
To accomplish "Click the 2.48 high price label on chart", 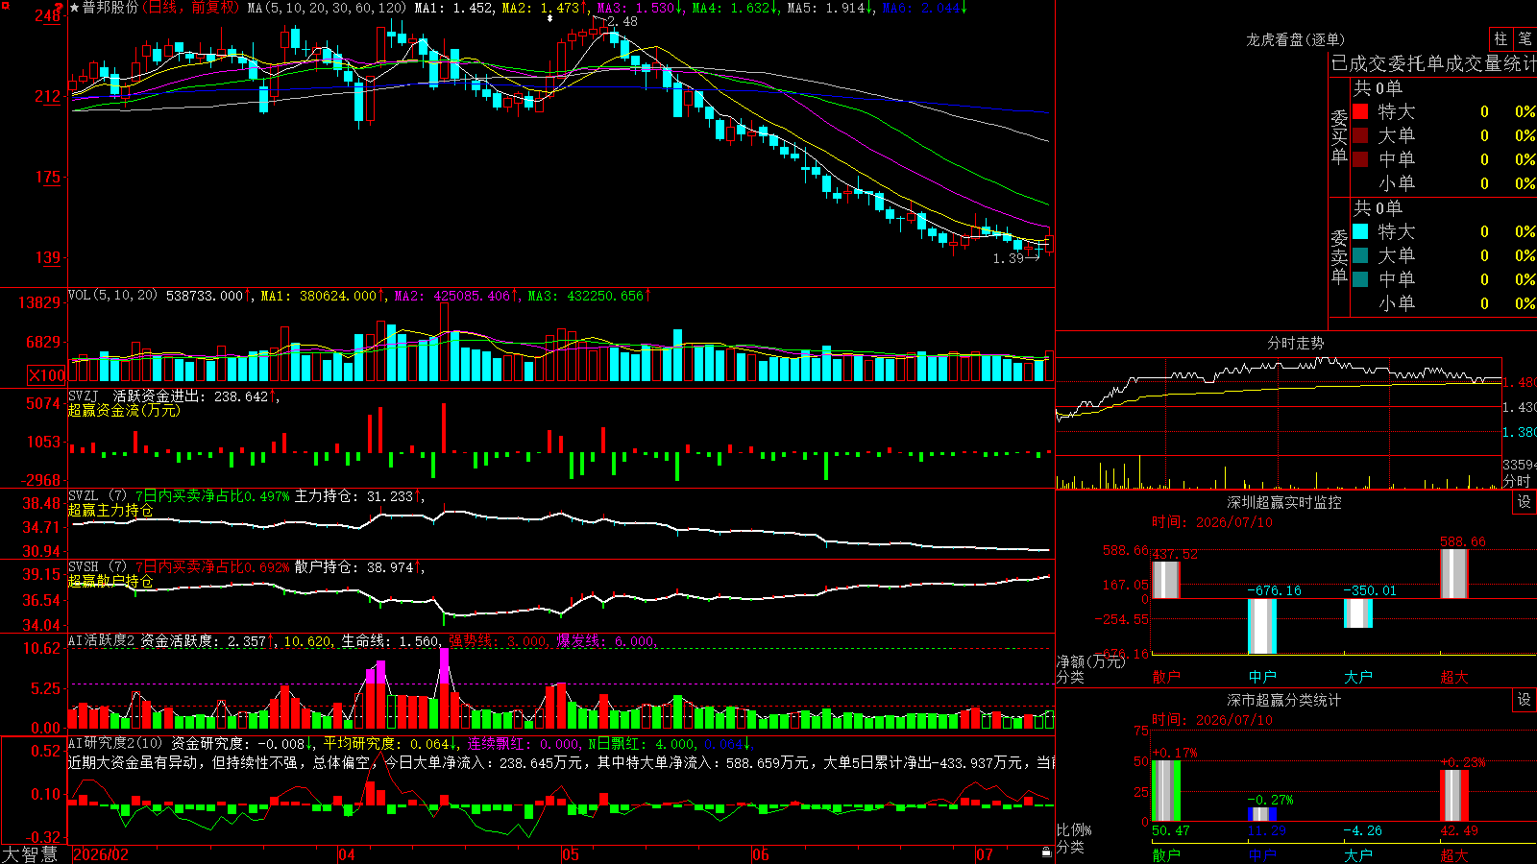I will [622, 21].
